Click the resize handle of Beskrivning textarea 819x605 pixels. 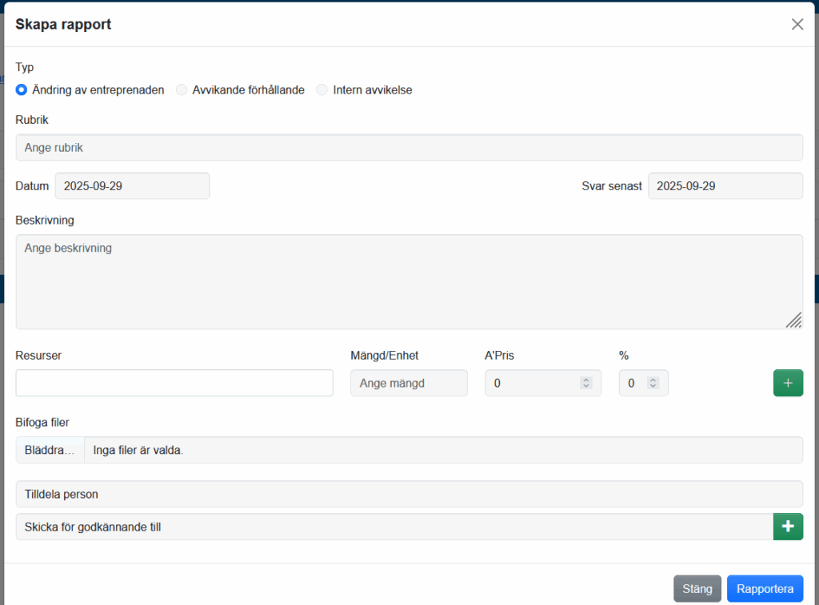[x=793, y=320]
